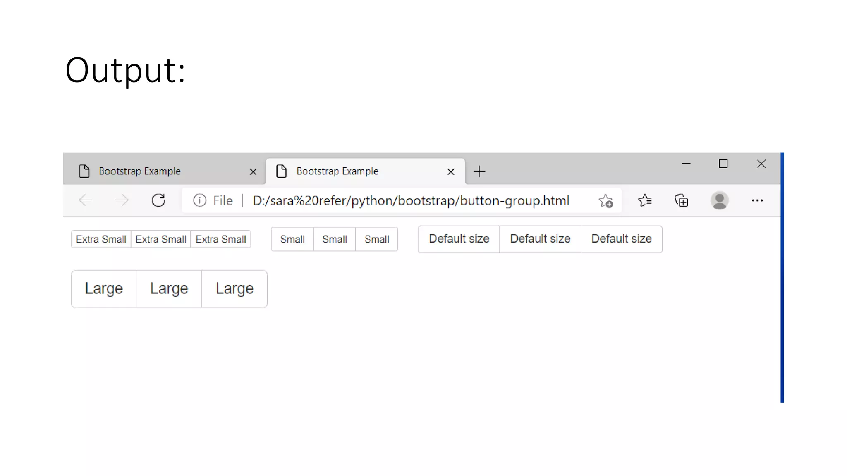Open a new tab with plus

coord(479,171)
